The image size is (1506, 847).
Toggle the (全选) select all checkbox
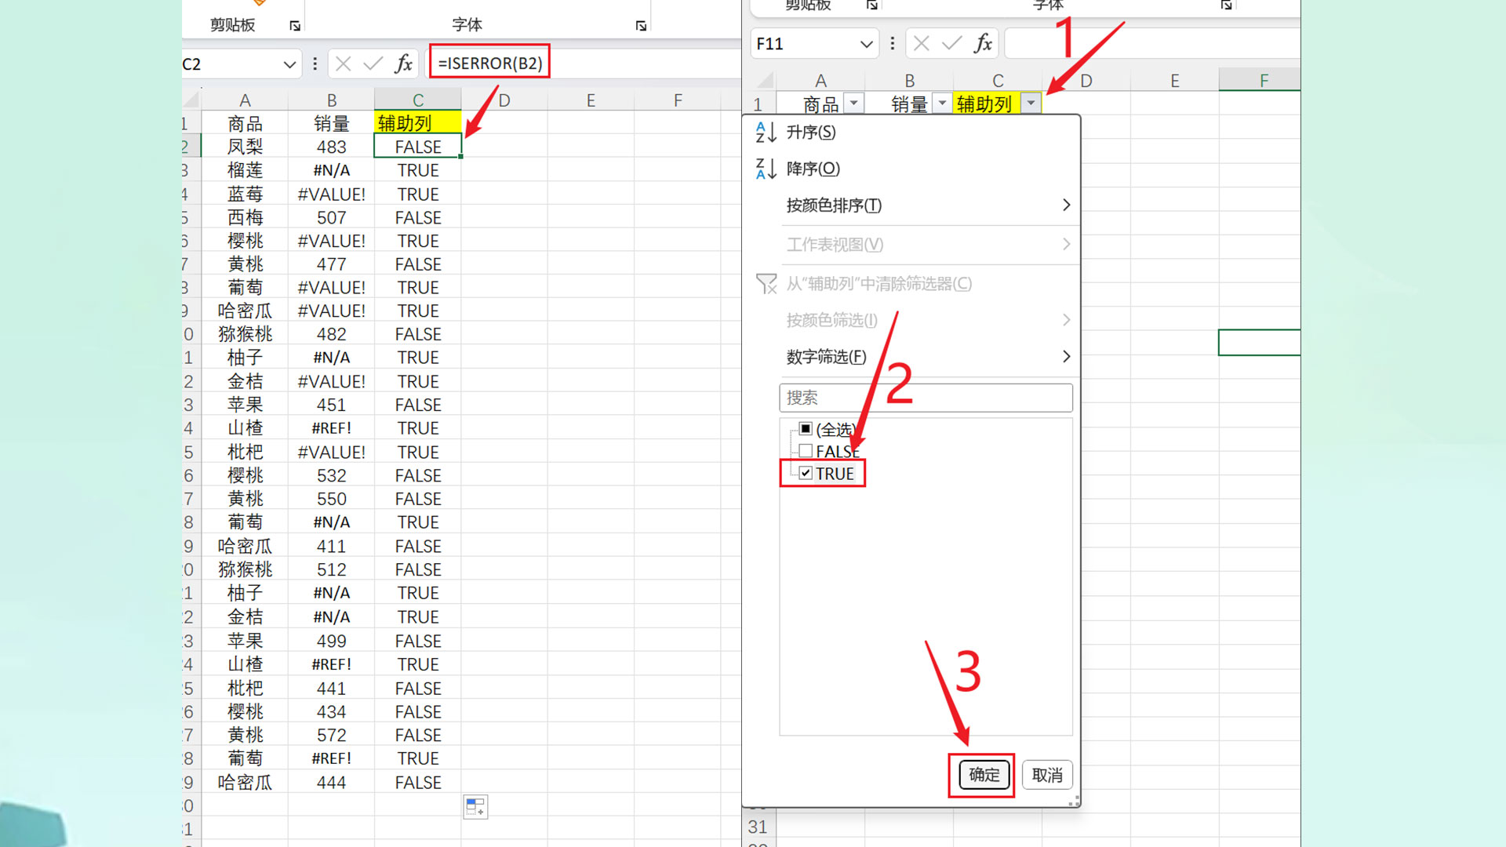806,428
